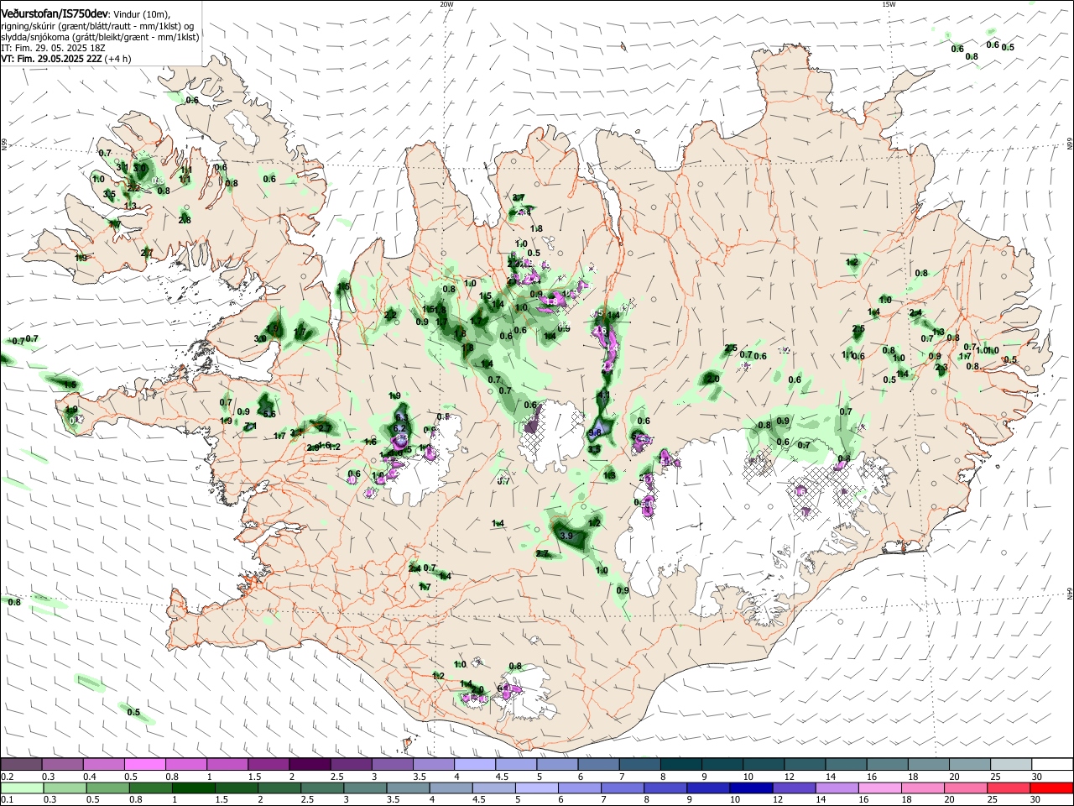Click the '6.2' precipitation value on the map
The width and height of the screenshot is (1074, 806).
pos(399,428)
